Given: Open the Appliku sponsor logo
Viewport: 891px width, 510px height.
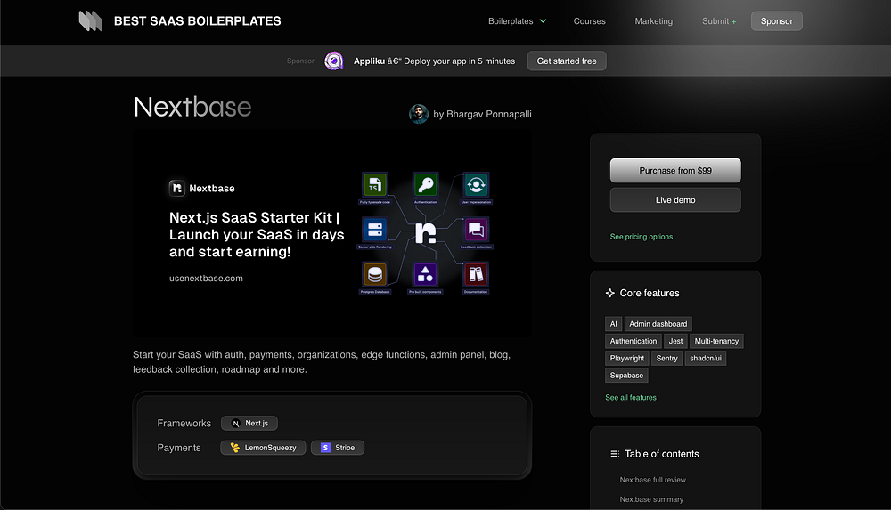Looking at the screenshot, I should (334, 61).
